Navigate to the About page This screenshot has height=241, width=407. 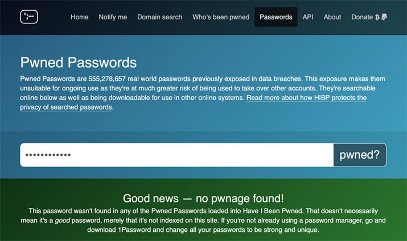click(332, 17)
